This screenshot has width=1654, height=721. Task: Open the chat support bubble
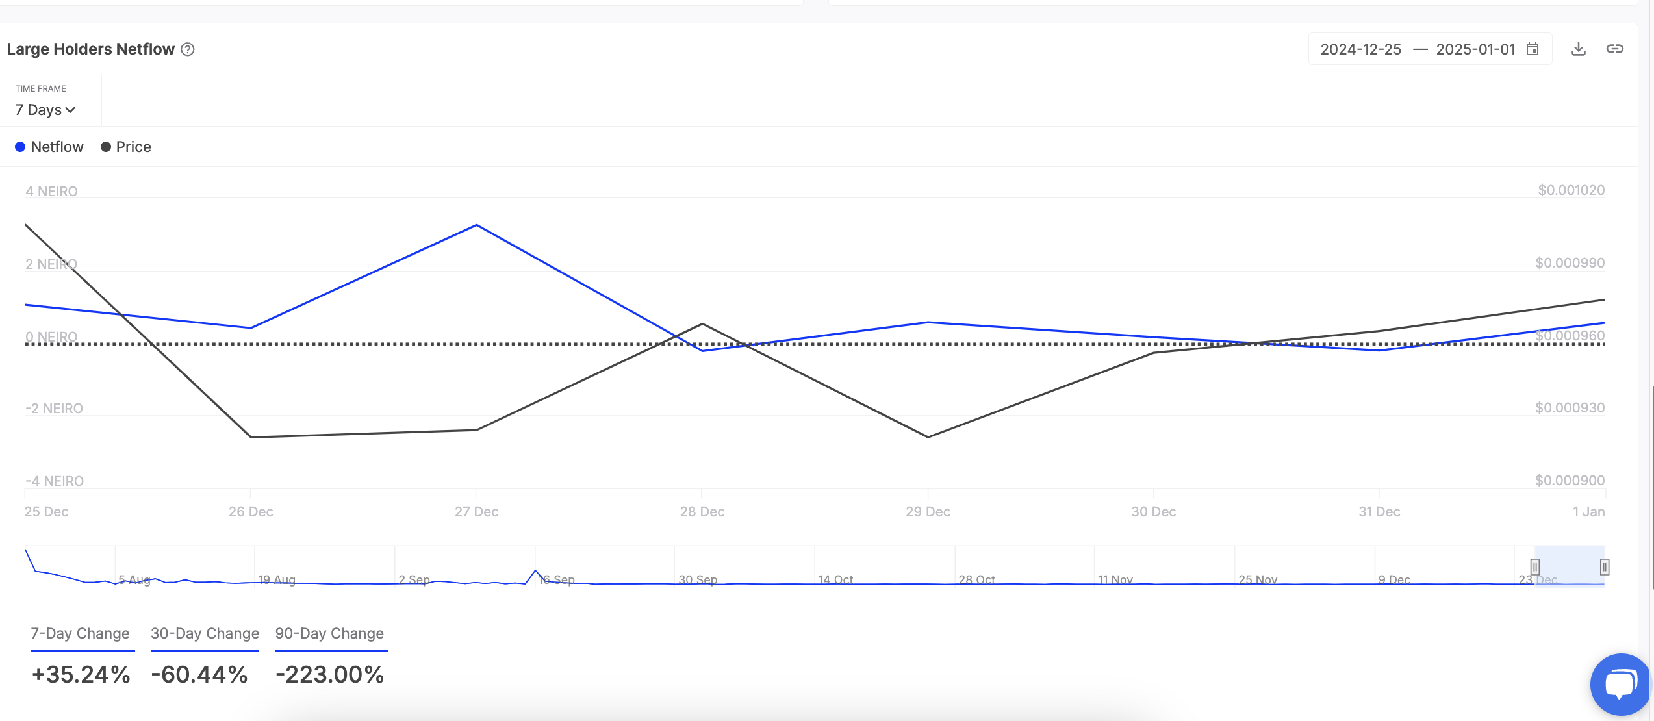click(x=1620, y=684)
